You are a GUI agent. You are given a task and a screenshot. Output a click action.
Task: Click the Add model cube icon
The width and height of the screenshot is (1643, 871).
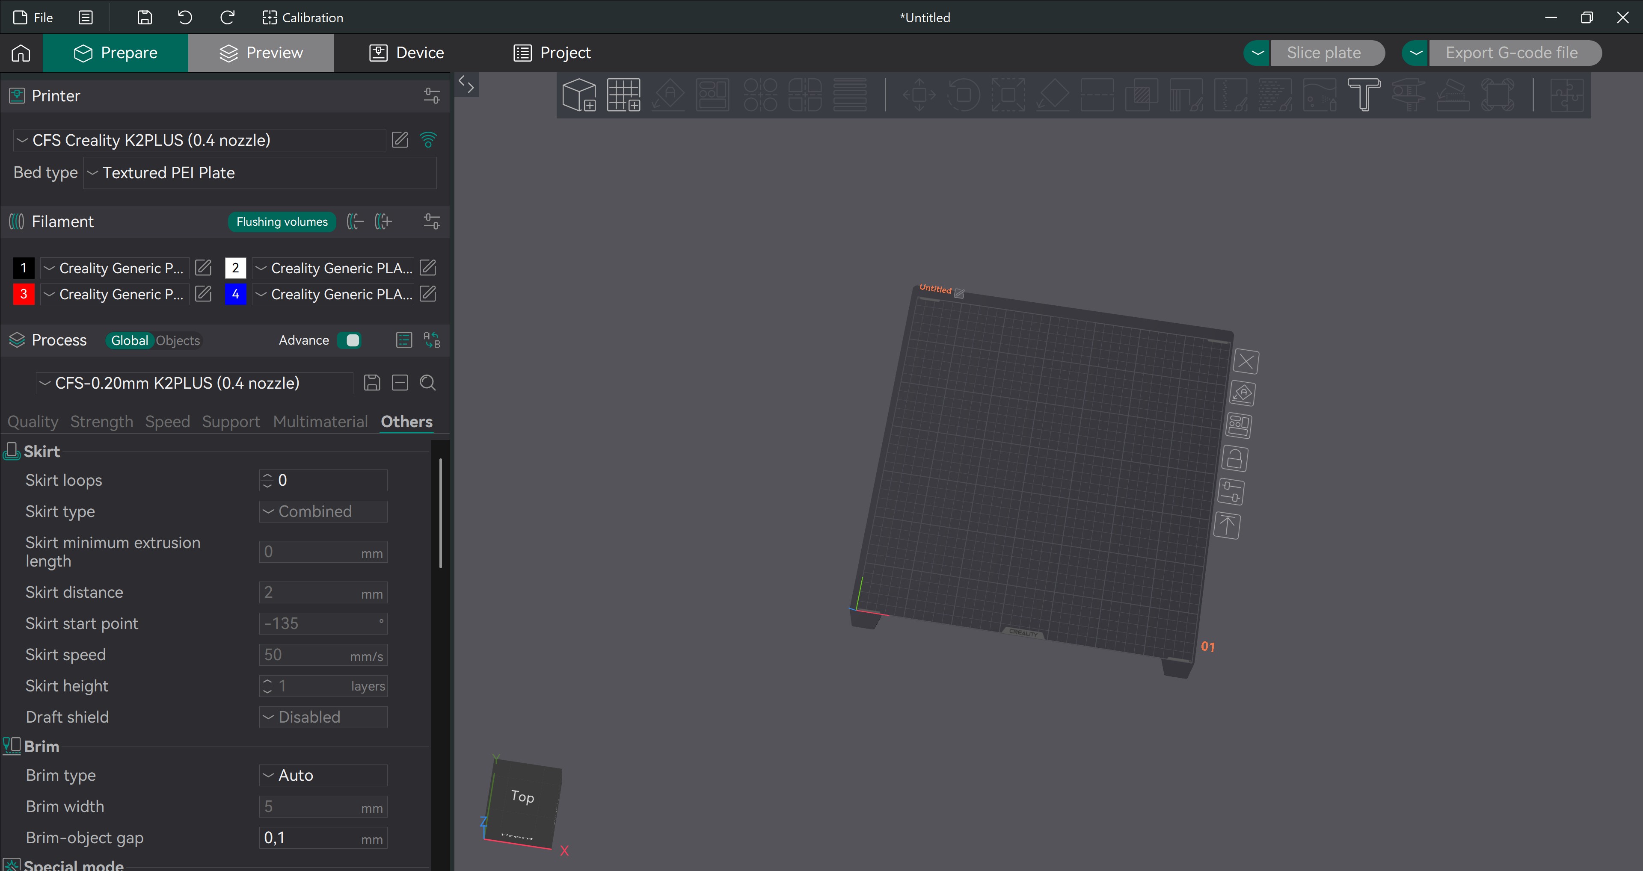[579, 95]
